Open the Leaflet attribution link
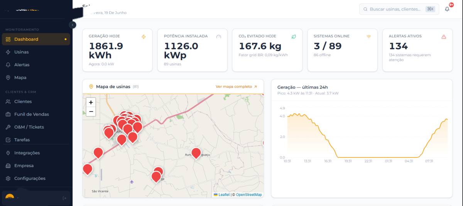Image resolution: width=463 pixels, height=206 pixels. pyautogui.click(x=224, y=195)
